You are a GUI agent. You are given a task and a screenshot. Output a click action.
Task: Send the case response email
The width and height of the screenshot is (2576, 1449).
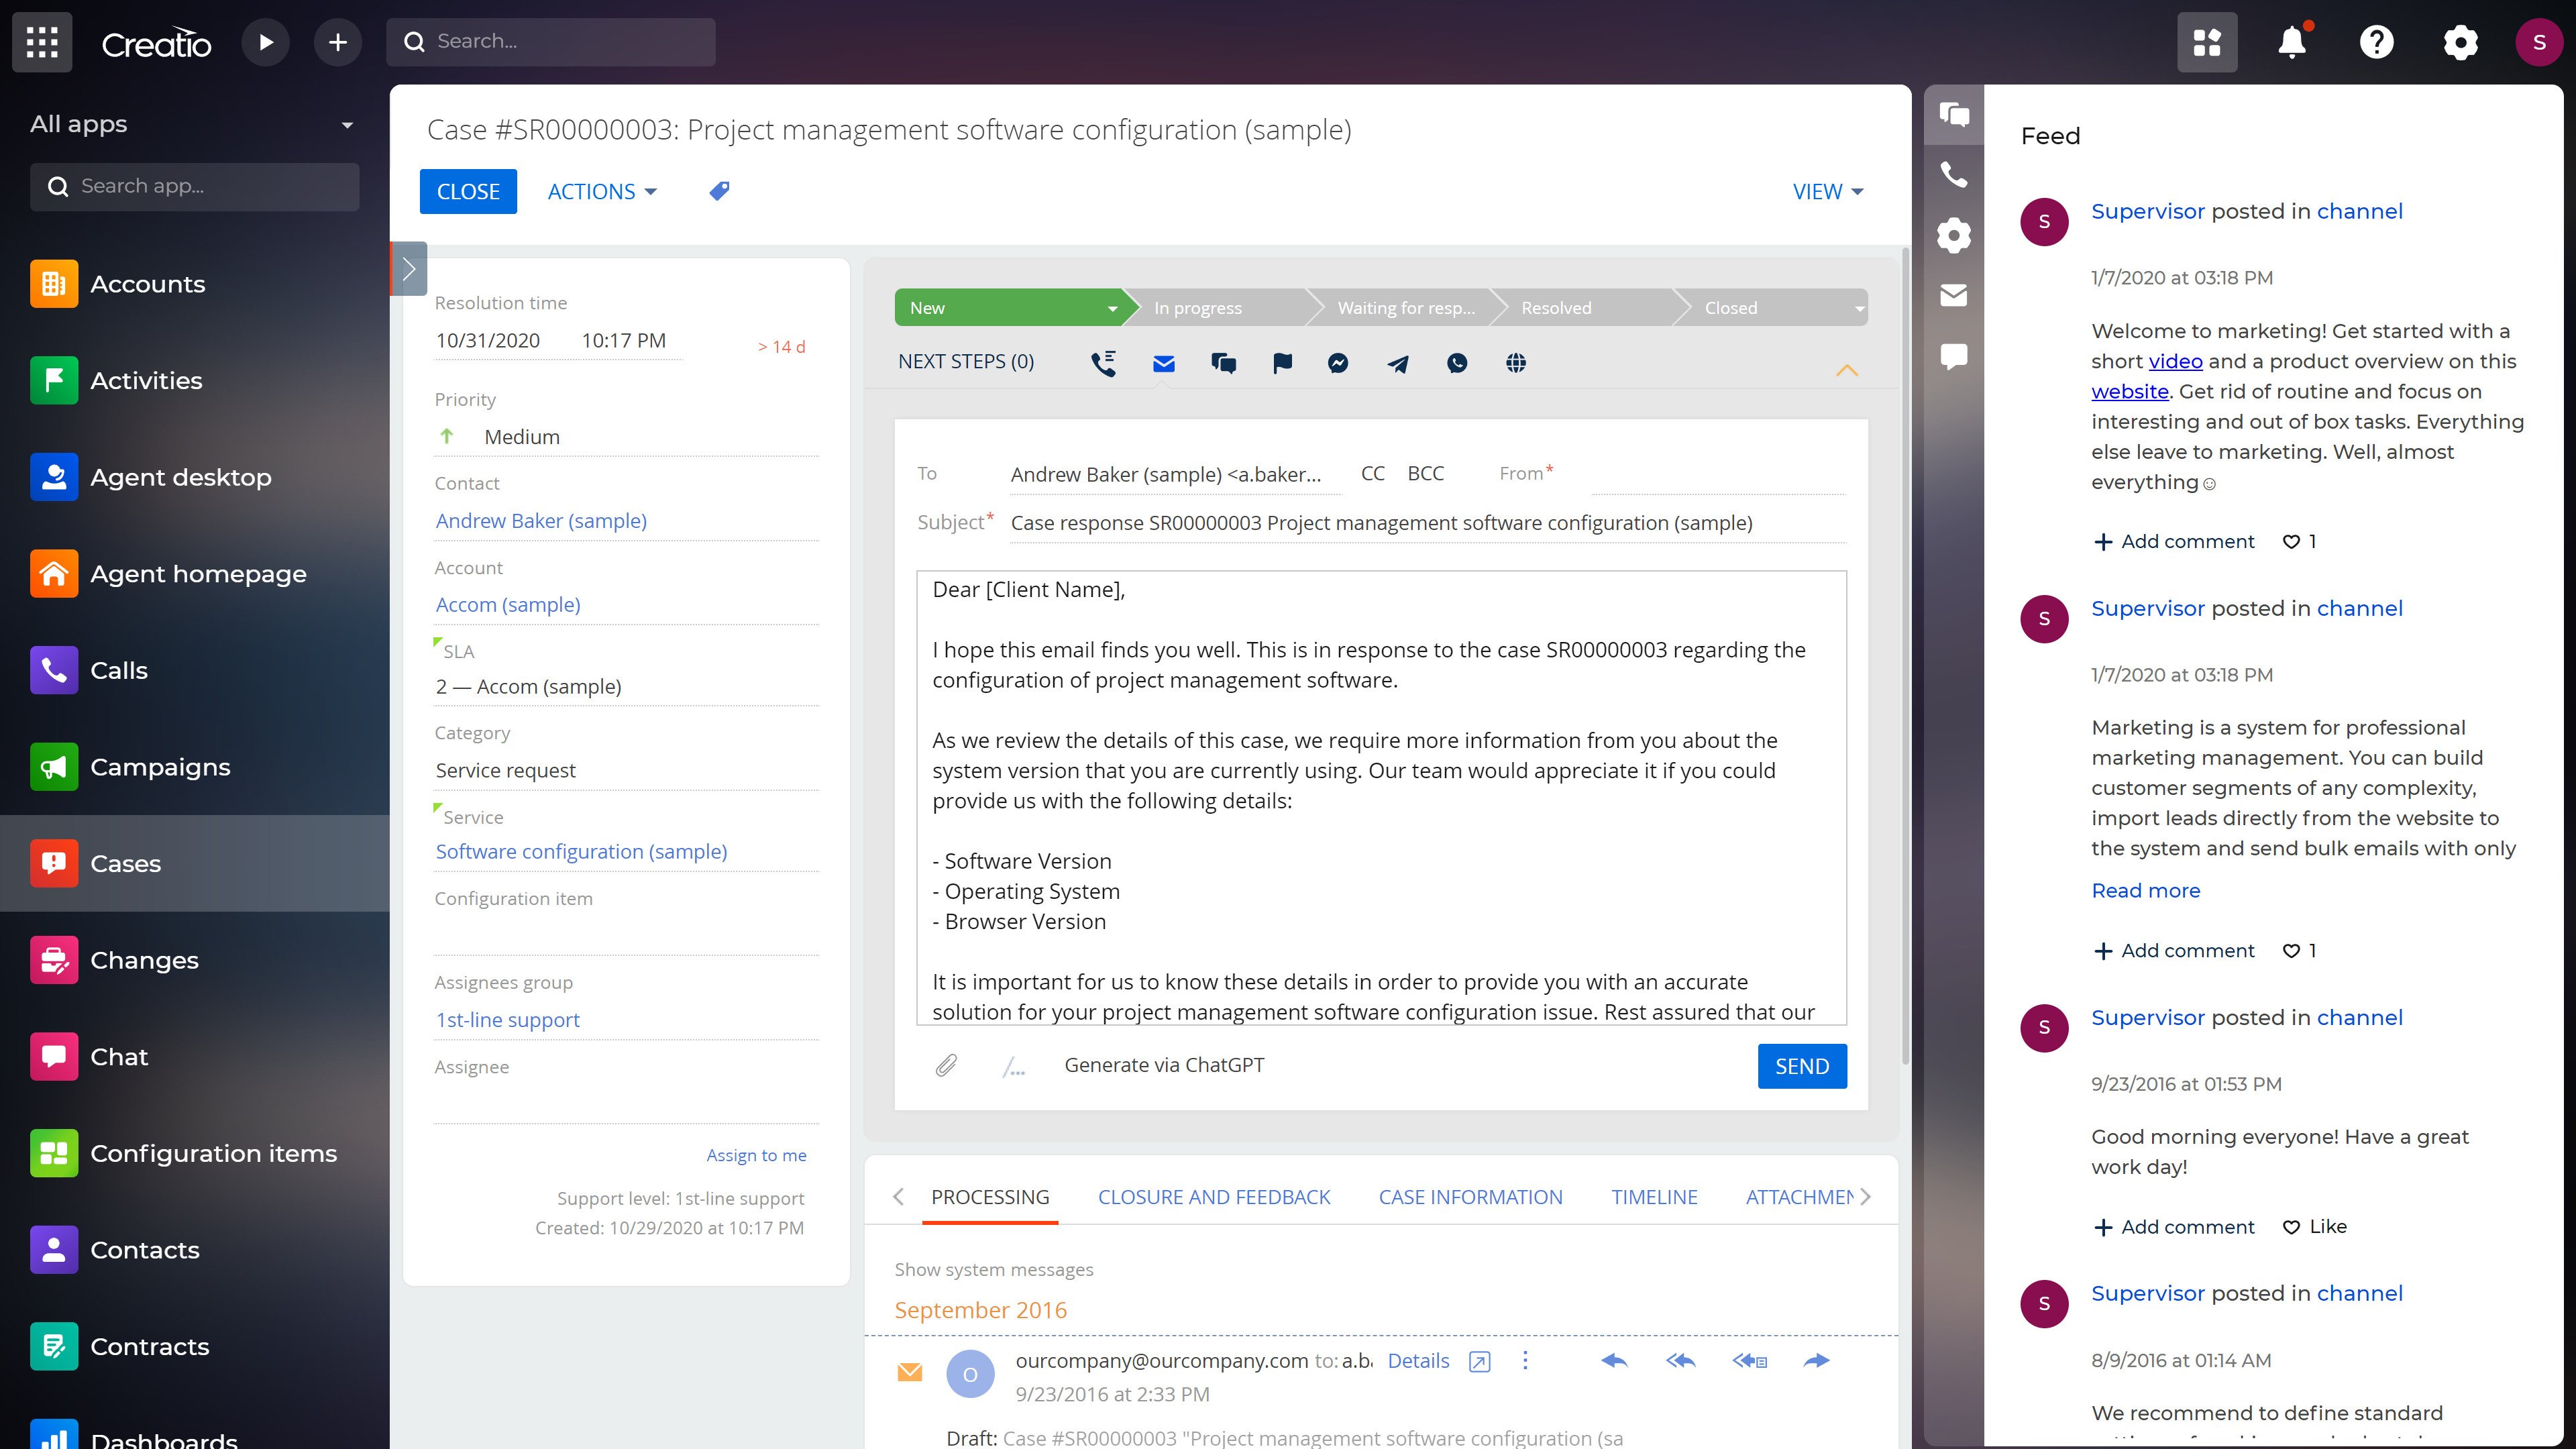[1802, 1066]
